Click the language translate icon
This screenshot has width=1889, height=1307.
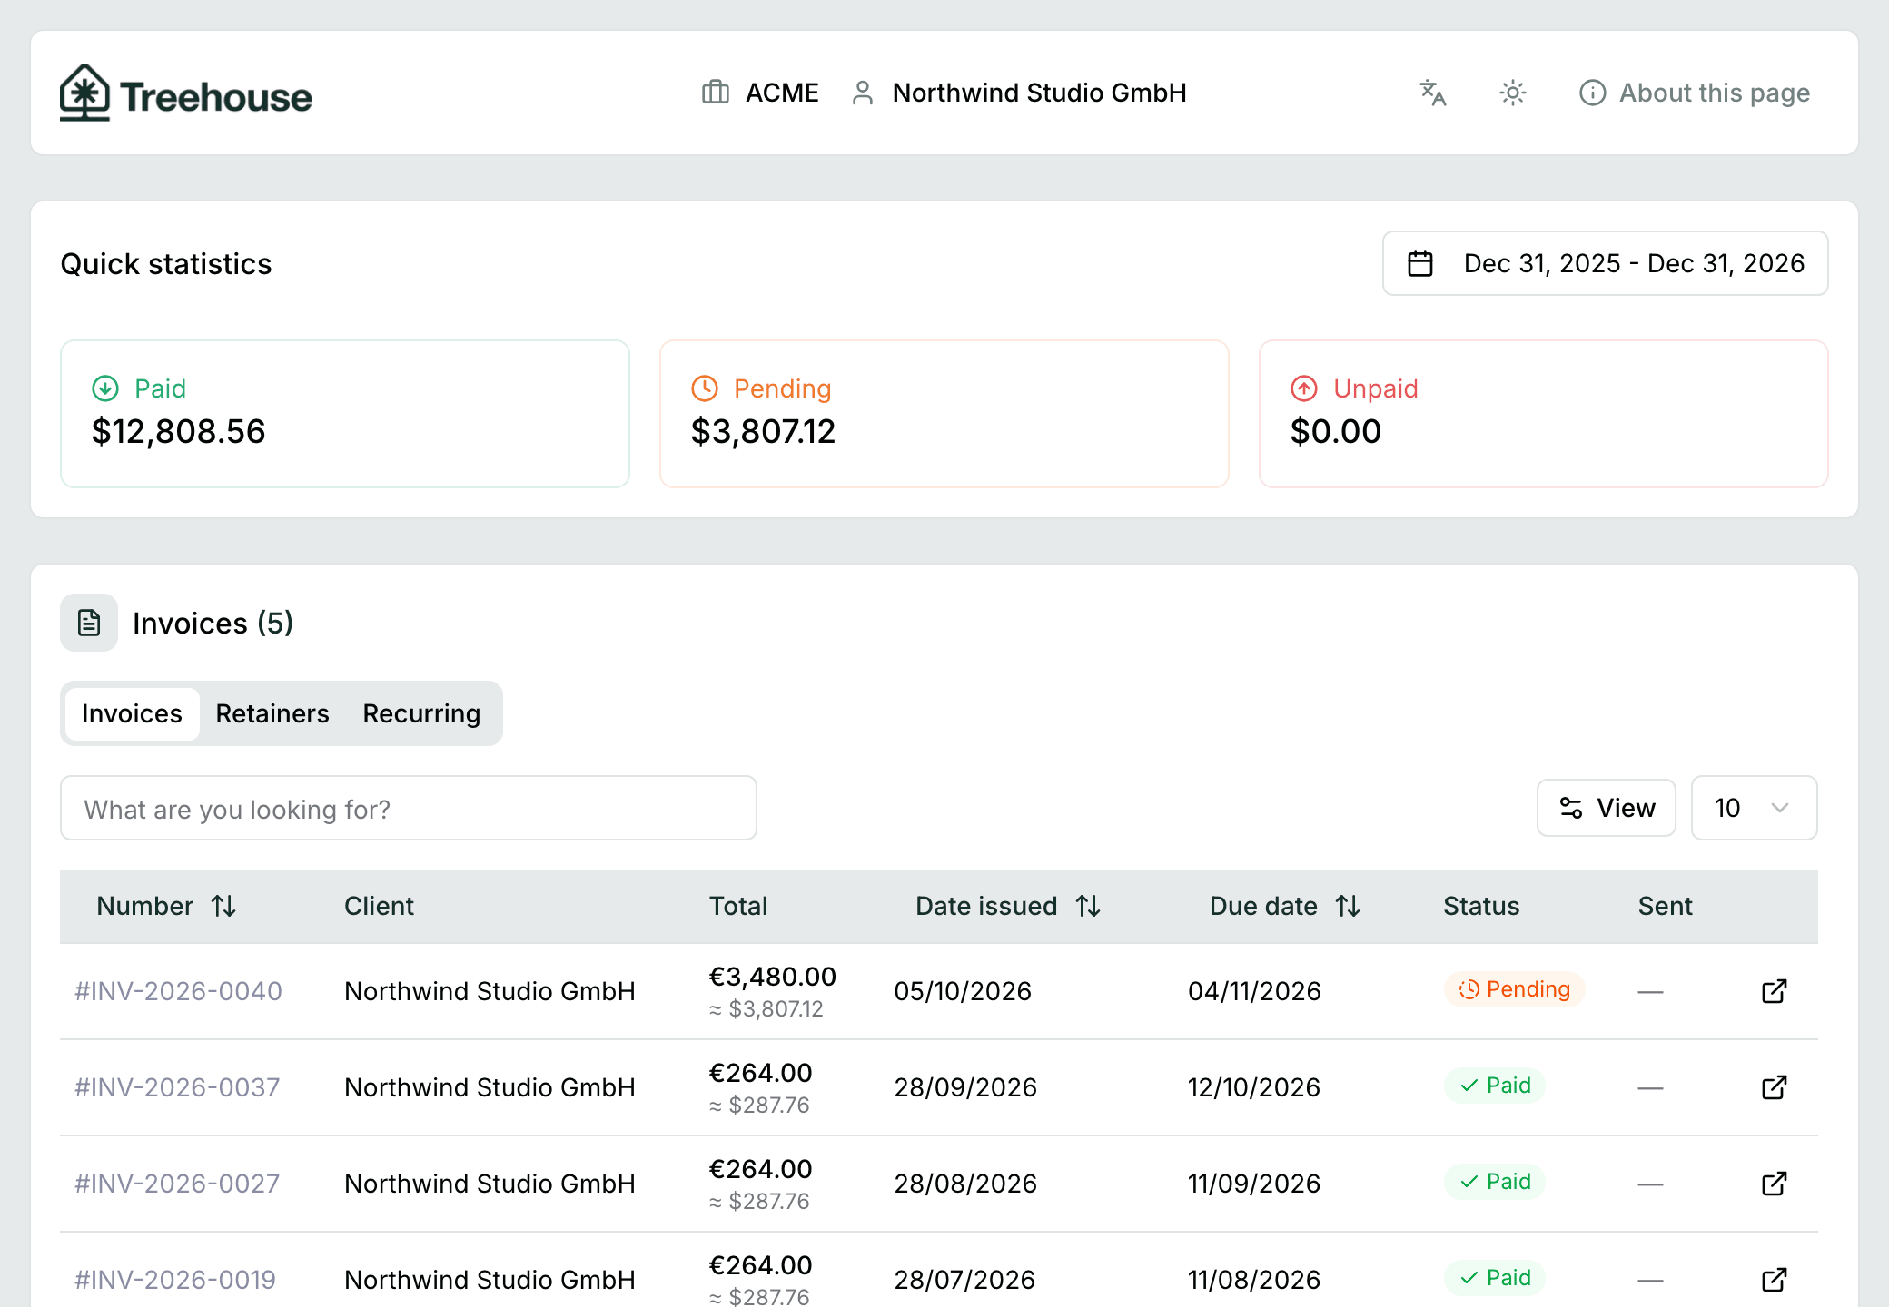click(x=1433, y=93)
